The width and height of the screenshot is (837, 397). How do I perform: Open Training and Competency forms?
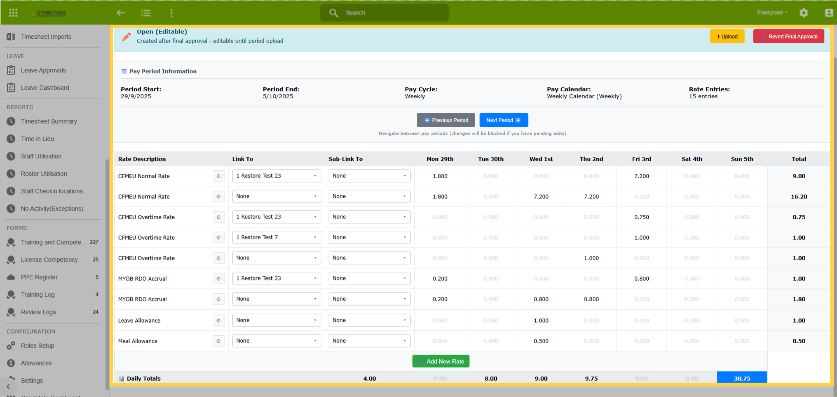click(x=54, y=242)
